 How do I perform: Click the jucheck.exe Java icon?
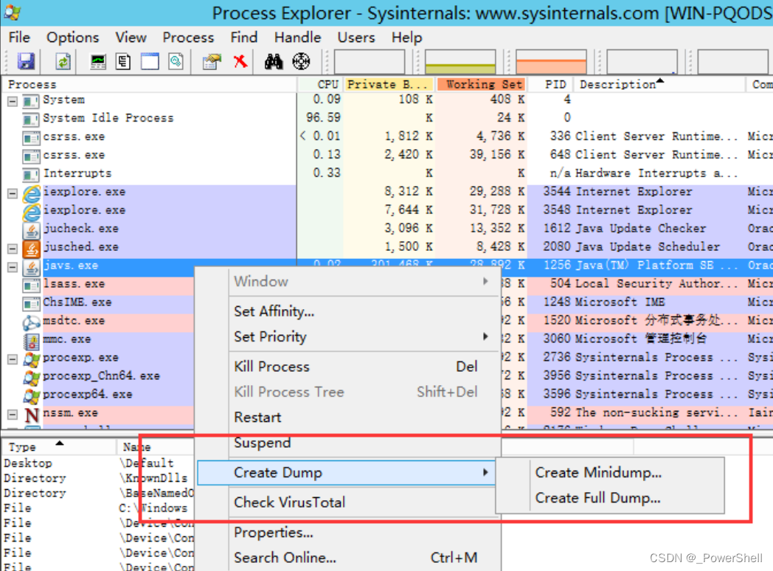[x=31, y=229]
